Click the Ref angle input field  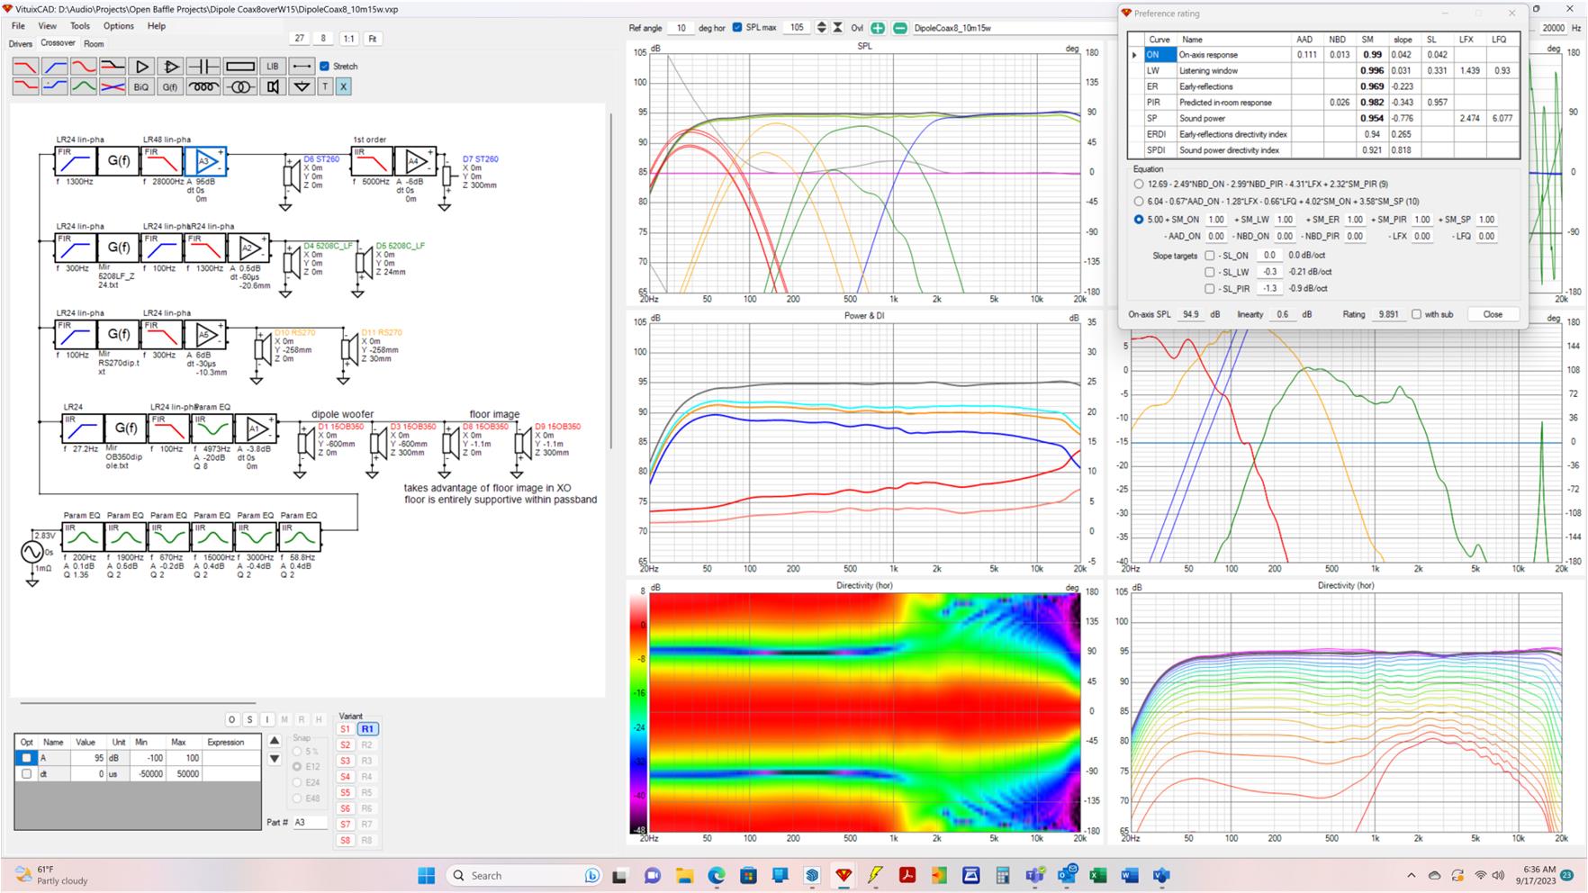coord(680,28)
